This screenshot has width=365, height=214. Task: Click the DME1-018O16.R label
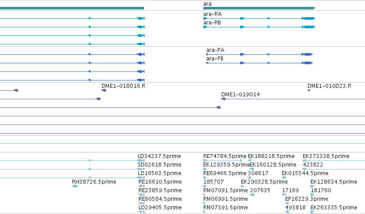tap(124, 86)
